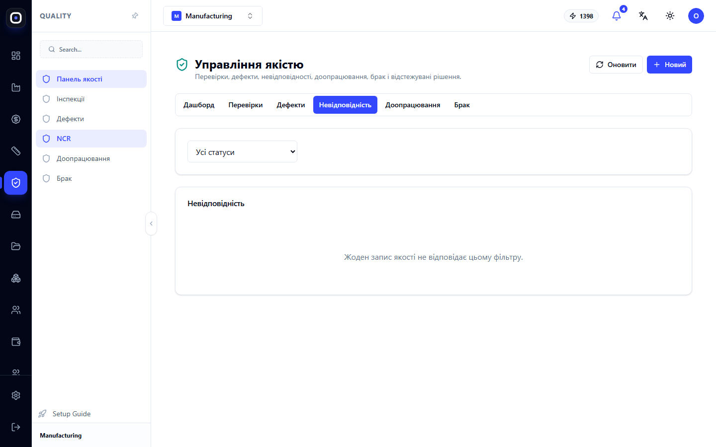Switch to the Перевірки tab
Screen dimensions: 716x447
pyautogui.click(x=246, y=105)
